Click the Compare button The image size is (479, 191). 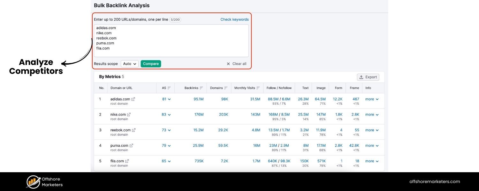point(151,64)
